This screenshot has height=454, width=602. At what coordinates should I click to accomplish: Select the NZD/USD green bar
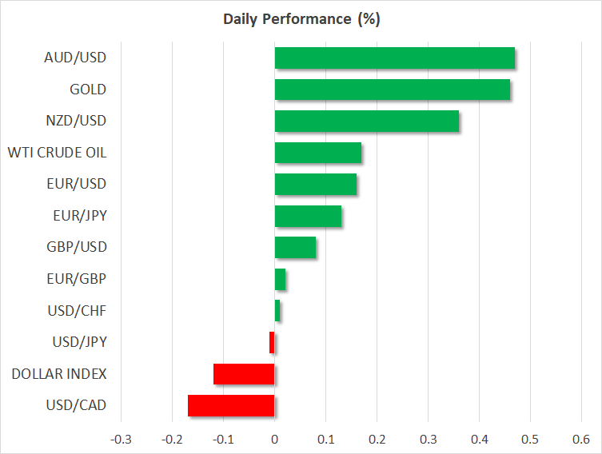tap(366, 121)
